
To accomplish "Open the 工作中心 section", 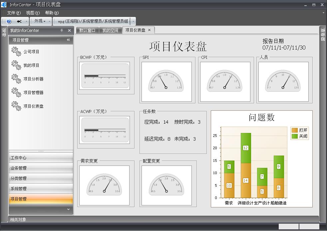I will coord(41,158).
